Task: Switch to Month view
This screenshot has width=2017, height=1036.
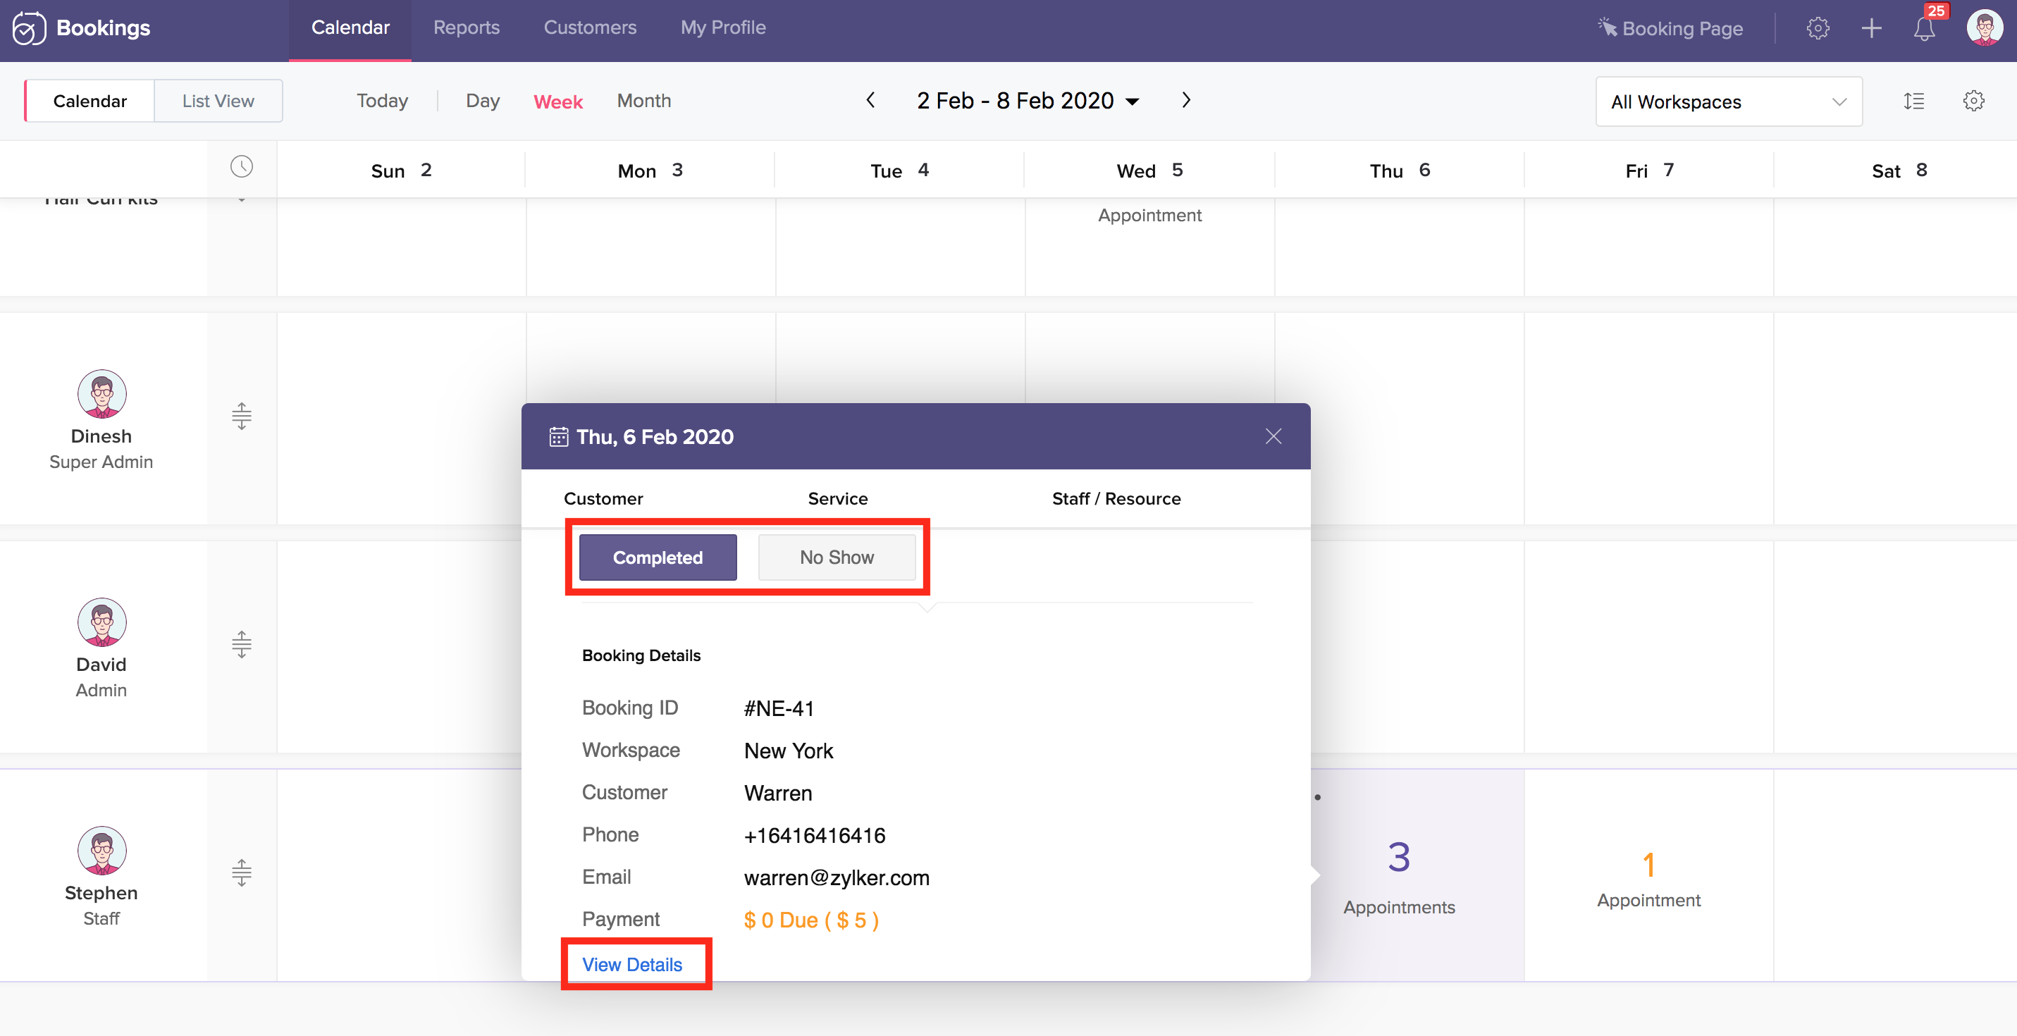Action: (x=643, y=101)
